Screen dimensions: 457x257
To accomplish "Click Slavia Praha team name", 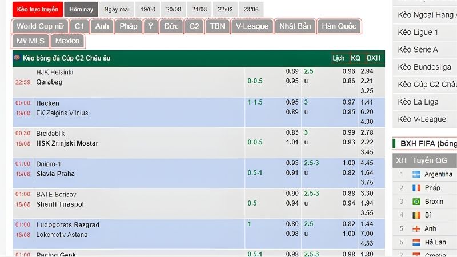I will tap(55, 174).
